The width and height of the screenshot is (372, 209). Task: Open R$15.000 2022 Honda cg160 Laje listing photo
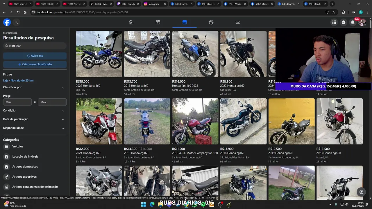(99, 54)
